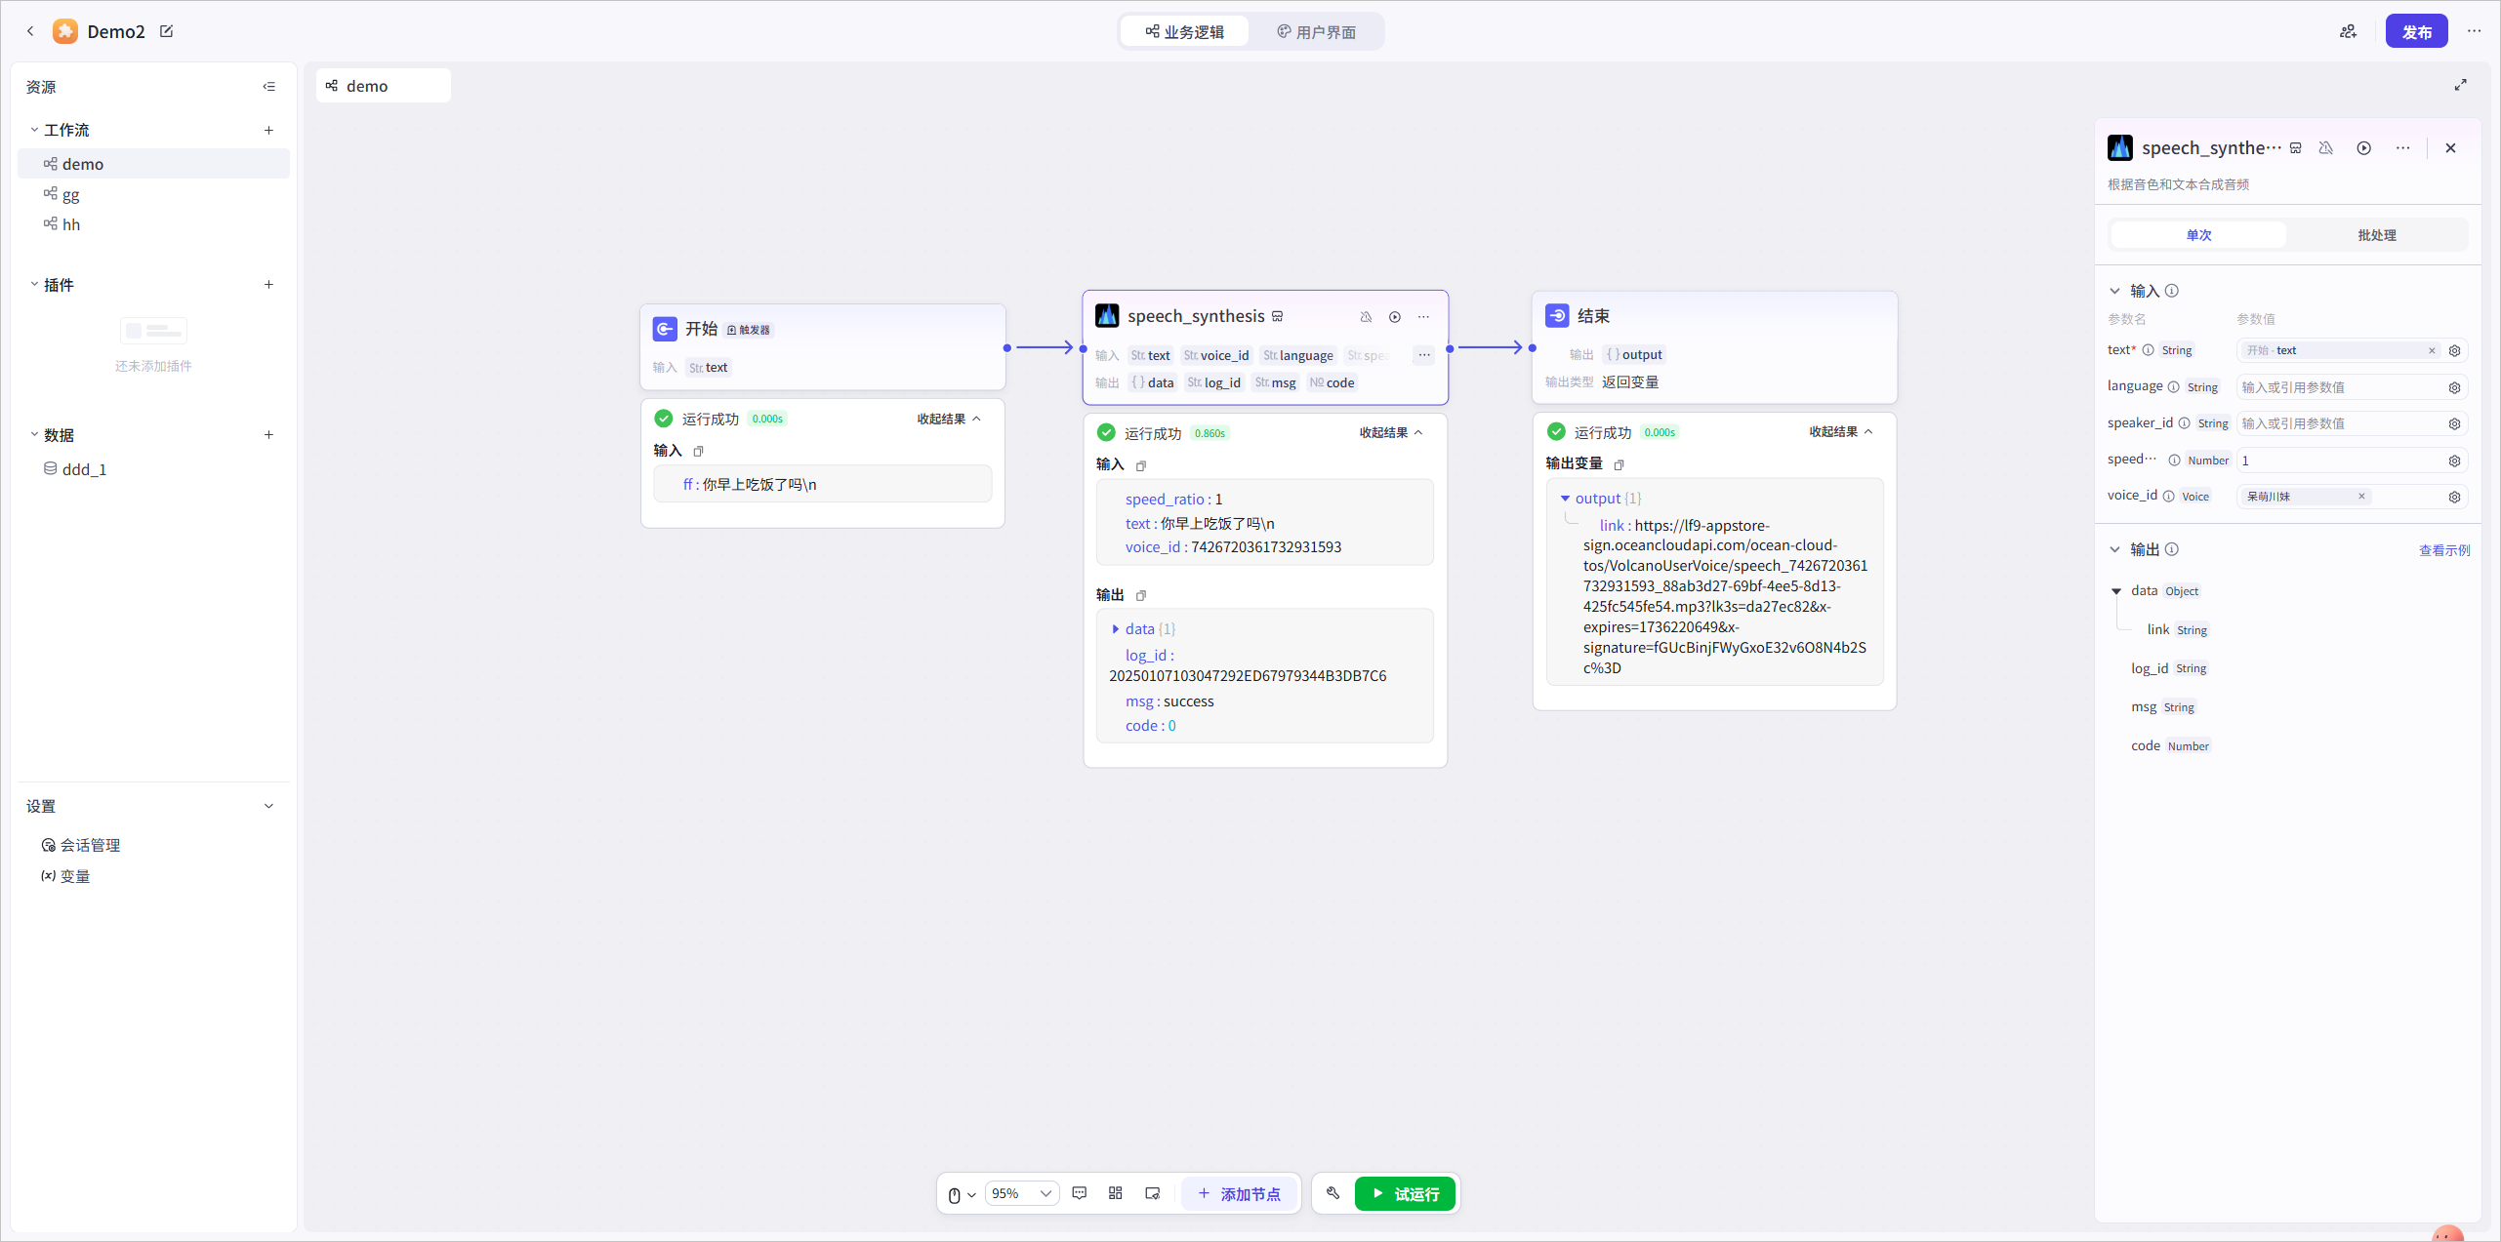This screenshot has height=1242, width=2501.
Task: Click the language parameter input field
Action: [x=2340, y=387]
